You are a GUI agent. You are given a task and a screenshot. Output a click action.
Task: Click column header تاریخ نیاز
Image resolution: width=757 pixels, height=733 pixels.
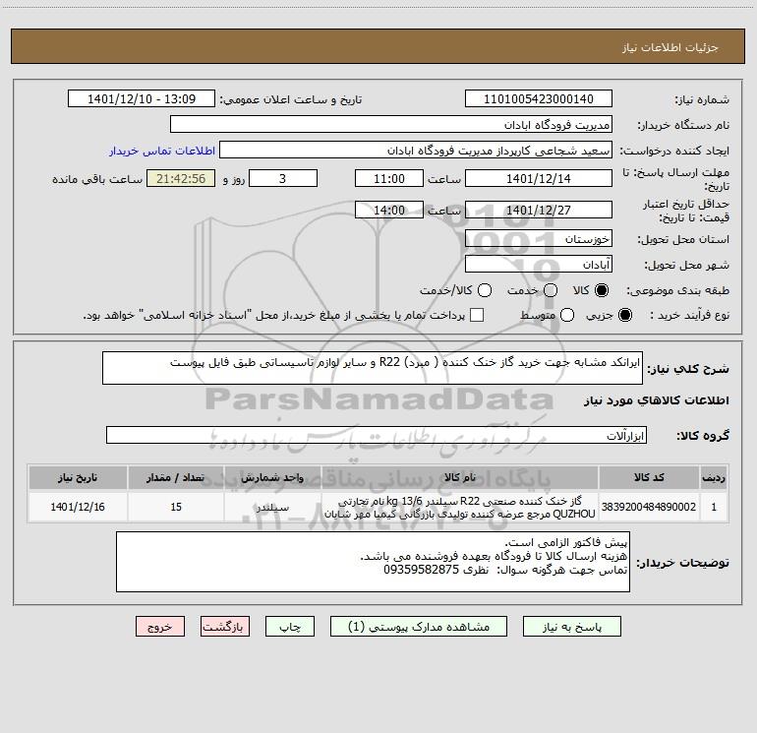click(78, 478)
